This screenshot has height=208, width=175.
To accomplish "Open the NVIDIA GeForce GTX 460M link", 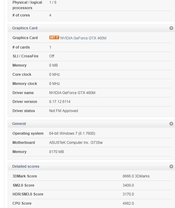I will pyautogui.click(x=83, y=38).
